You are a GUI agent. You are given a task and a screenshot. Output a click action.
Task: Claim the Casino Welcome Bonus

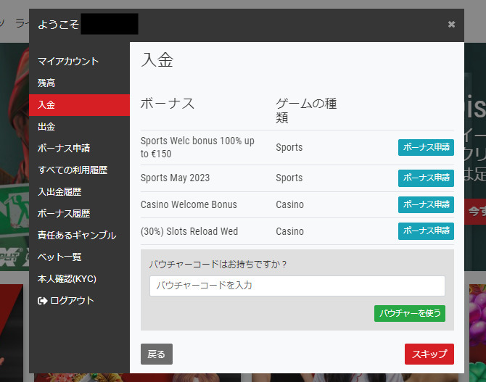(x=426, y=205)
